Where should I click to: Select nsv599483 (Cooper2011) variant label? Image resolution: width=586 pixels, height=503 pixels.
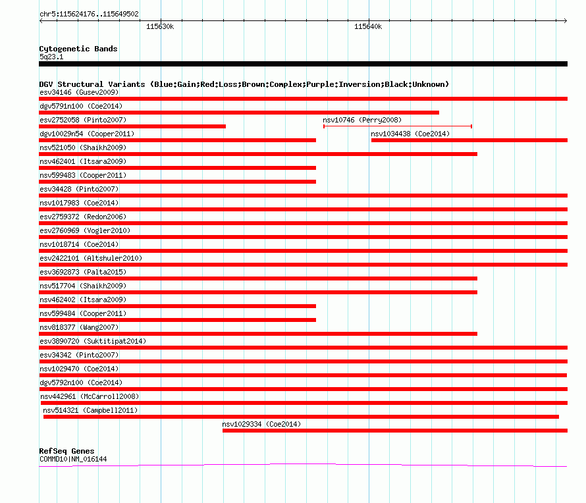(83, 175)
